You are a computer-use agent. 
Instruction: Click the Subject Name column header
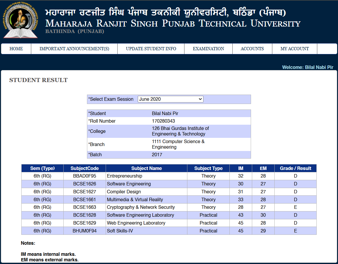[146, 169]
